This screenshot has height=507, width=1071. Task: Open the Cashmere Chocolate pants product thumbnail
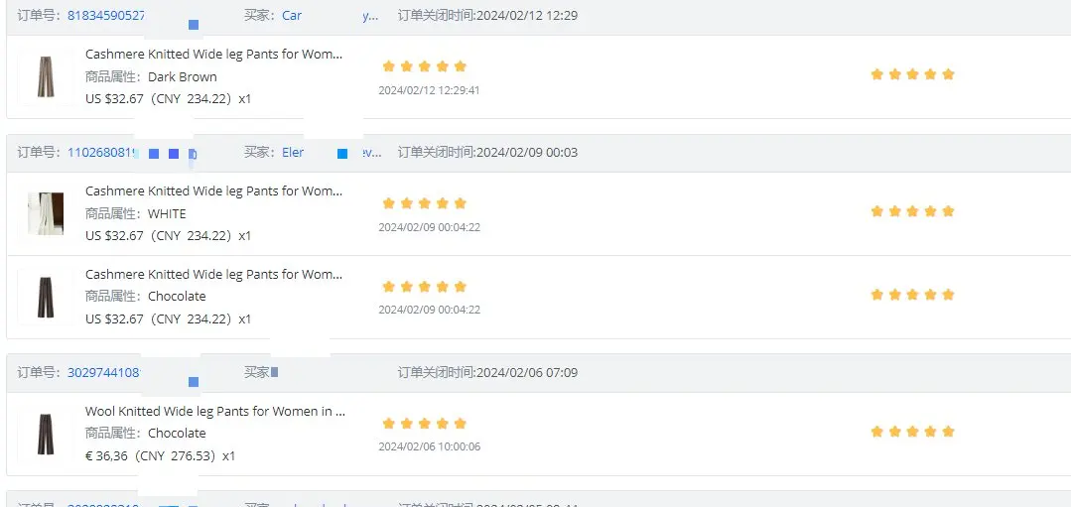pyautogui.click(x=46, y=297)
